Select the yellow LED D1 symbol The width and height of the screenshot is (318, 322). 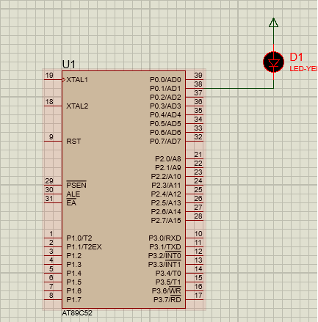[x=273, y=62]
